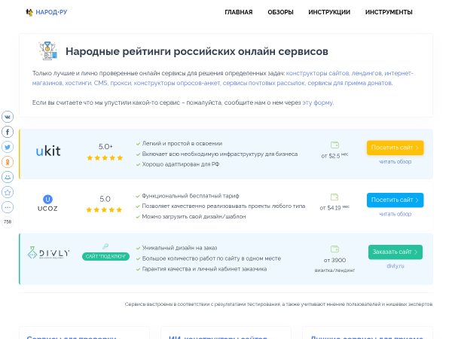Share page on Moi Mir icon
This screenshot has height=339, width=452.
click(8, 177)
